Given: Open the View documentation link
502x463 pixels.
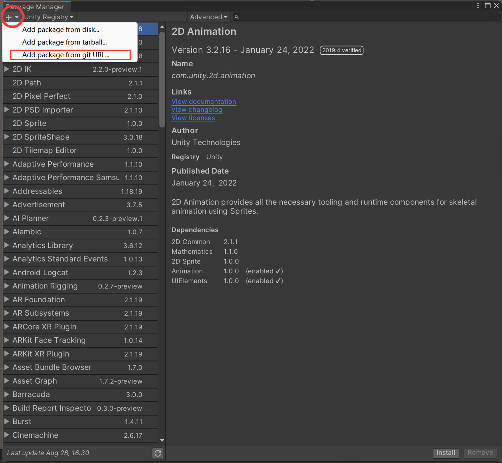Looking at the screenshot, I should coord(204,102).
